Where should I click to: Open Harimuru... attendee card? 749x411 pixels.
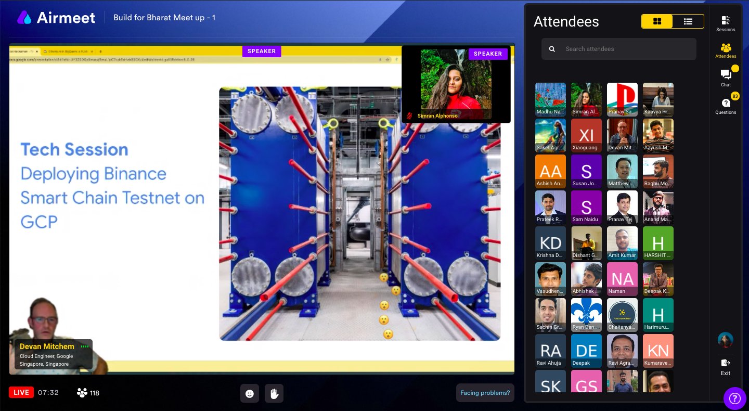pos(658,315)
